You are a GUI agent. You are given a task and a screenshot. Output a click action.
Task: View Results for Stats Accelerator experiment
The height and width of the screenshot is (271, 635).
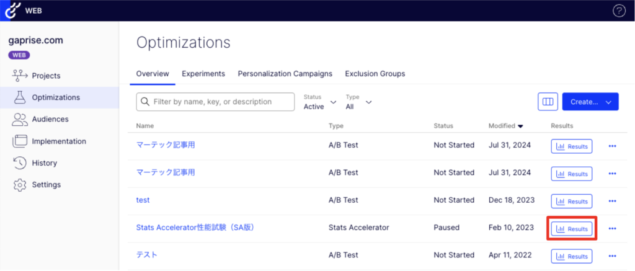coord(572,228)
